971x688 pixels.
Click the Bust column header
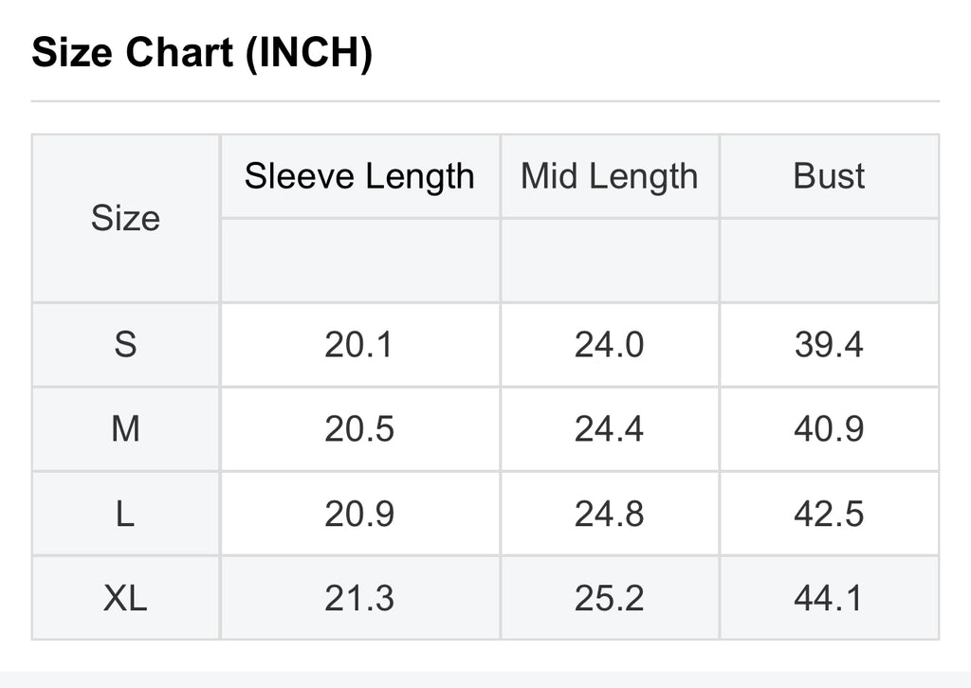pyautogui.click(x=829, y=176)
